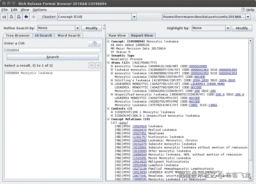This screenshot has height=184, width=256.
Task: Click the print toolbar icon
Action: click(11, 17)
